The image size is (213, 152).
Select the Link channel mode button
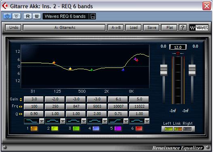pyautogui.click(x=178, y=129)
